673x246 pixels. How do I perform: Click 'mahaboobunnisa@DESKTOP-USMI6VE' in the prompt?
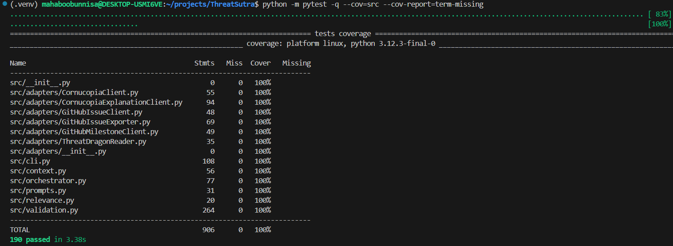coord(102,4)
